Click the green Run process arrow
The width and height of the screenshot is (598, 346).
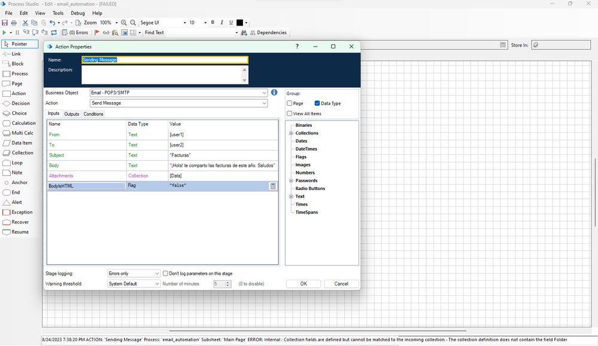pyautogui.click(x=4, y=33)
